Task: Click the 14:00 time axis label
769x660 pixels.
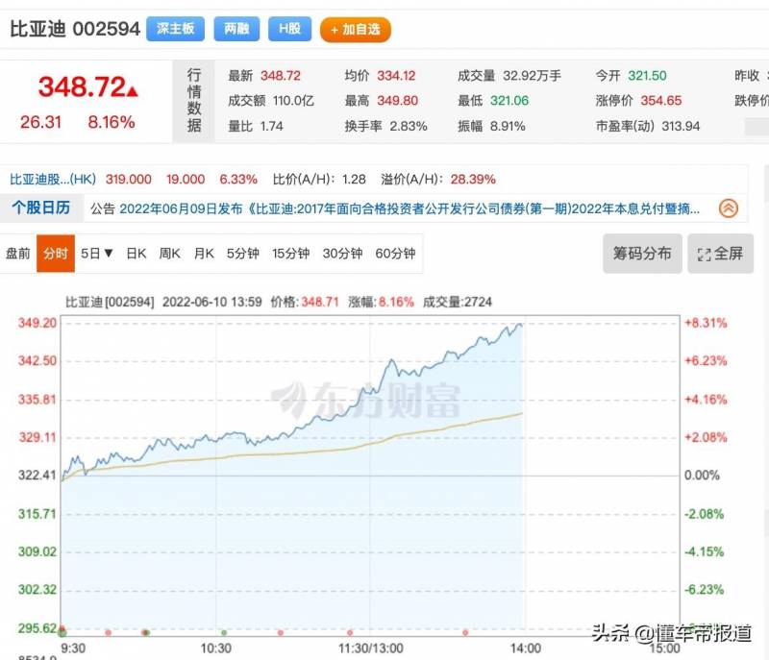Action: pyautogui.click(x=525, y=648)
